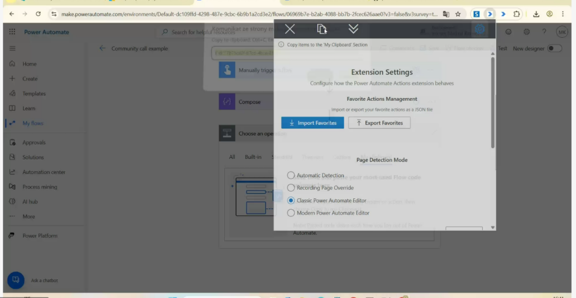Collapse the left navigation hamburger menu

(x=12, y=48)
